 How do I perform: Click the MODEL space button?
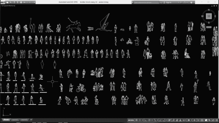[x=131, y=120]
